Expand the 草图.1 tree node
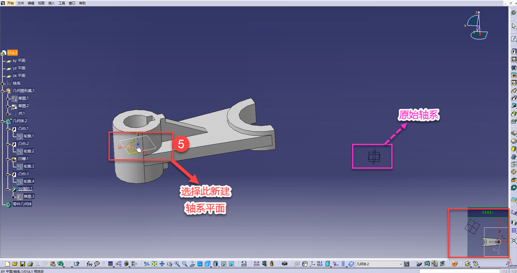 click(7, 98)
